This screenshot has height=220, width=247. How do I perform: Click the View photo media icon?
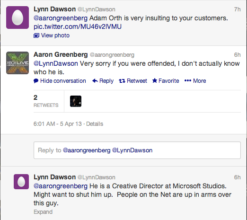[36, 35]
